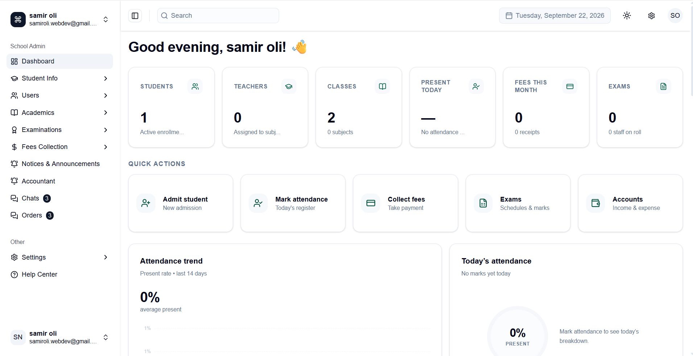
Task: Click the Teachers graduation cap icon
Action: (289, 86)
